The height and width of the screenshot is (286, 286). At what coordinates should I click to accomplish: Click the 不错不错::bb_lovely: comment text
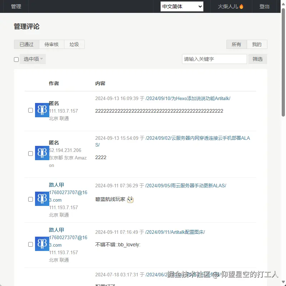tap(118, 245)
